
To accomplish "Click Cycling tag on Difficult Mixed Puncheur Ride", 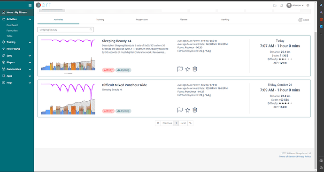I will [x=123, y=111].
